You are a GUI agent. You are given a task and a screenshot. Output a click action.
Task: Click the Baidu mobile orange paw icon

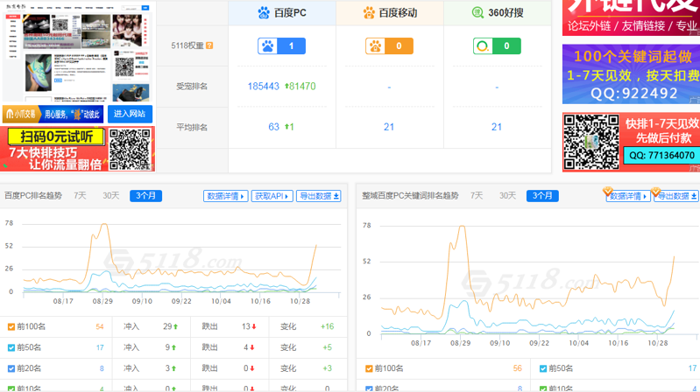[369, 12]
